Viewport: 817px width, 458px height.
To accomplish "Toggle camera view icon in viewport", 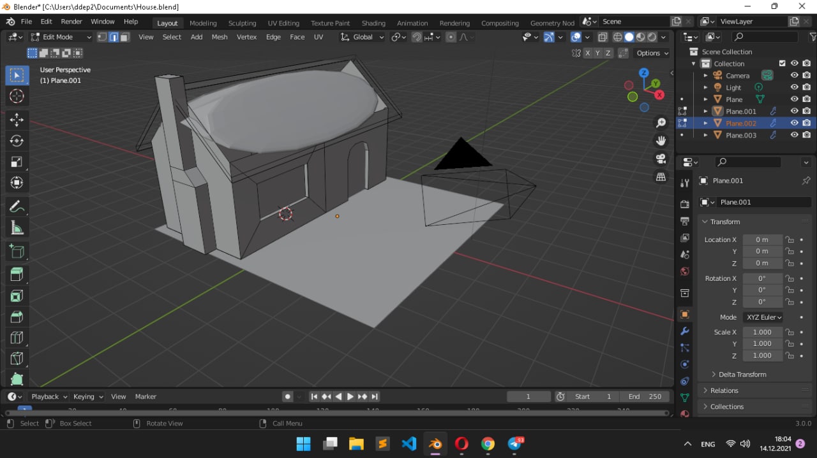I will pos(661,159).
